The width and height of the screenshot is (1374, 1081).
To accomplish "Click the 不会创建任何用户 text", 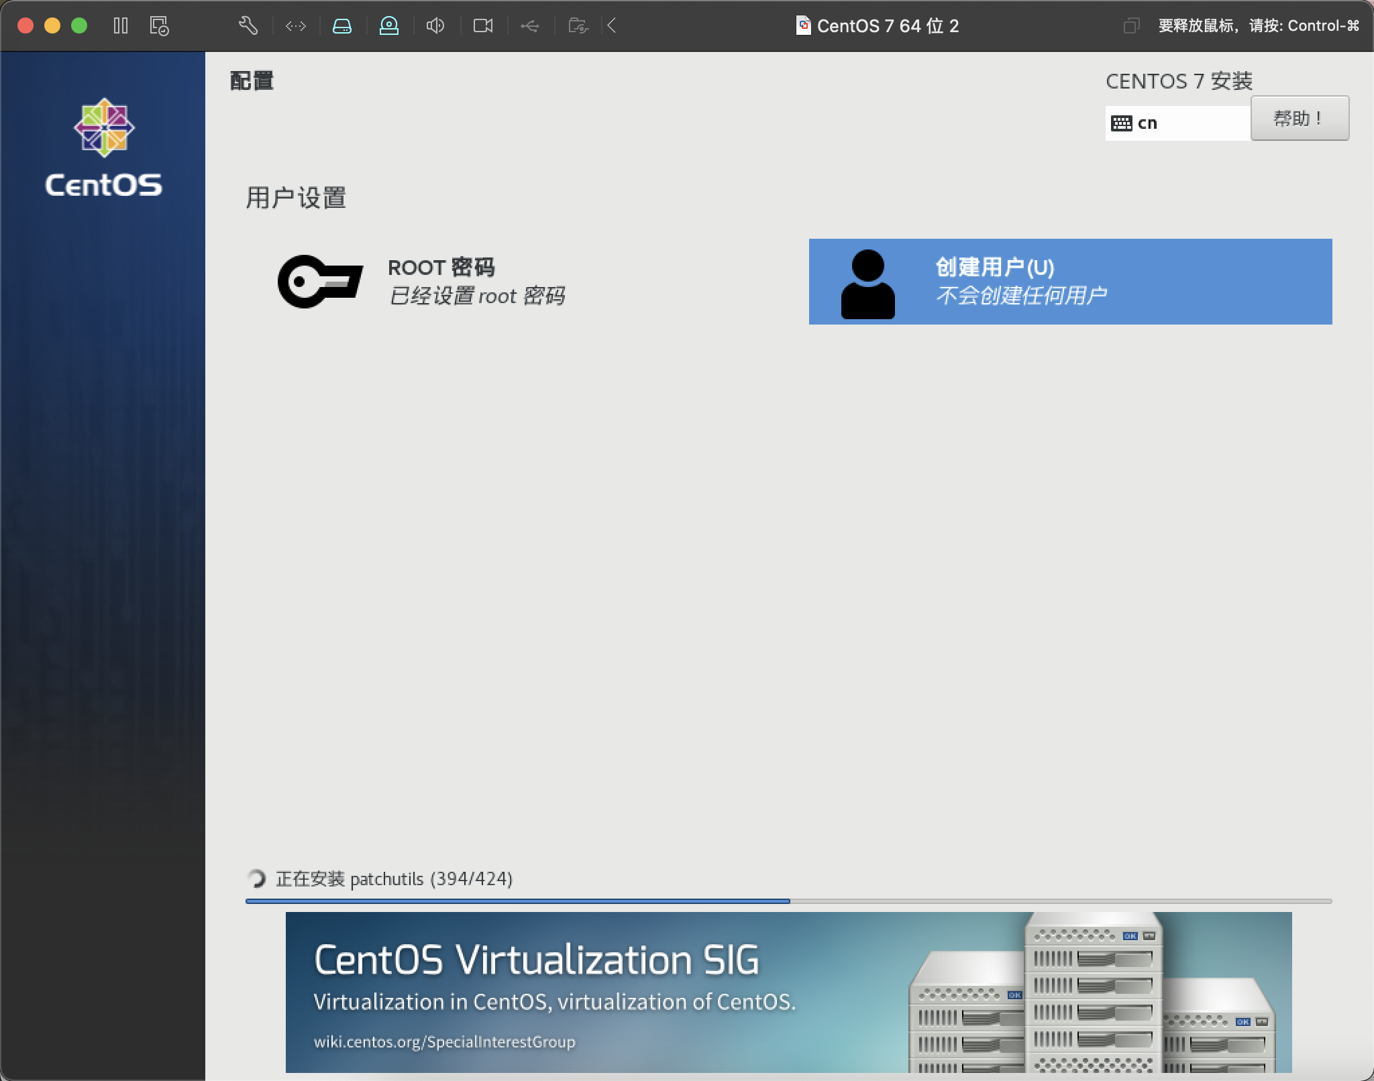I will (1021, 295).
